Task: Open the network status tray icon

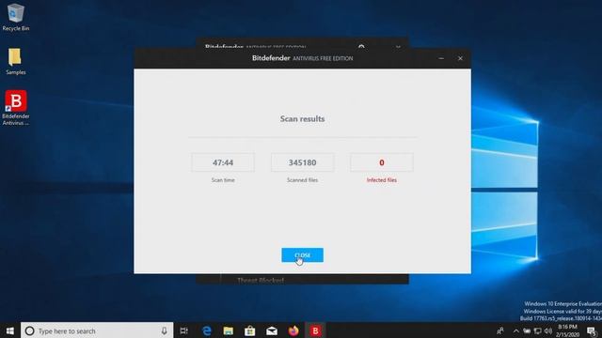Action: click(x=537, y=330)
